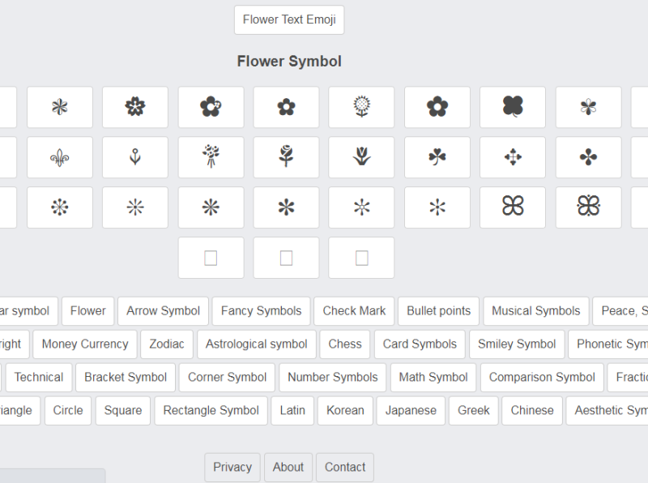Click the Flower Text Emoji button
This screenshot has width=648, height=483.
289,20
